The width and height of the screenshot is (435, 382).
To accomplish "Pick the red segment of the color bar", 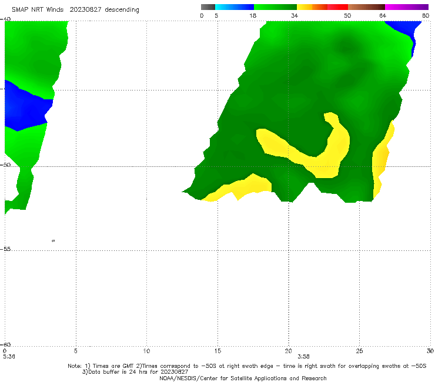I will click(x=337, y=7).
